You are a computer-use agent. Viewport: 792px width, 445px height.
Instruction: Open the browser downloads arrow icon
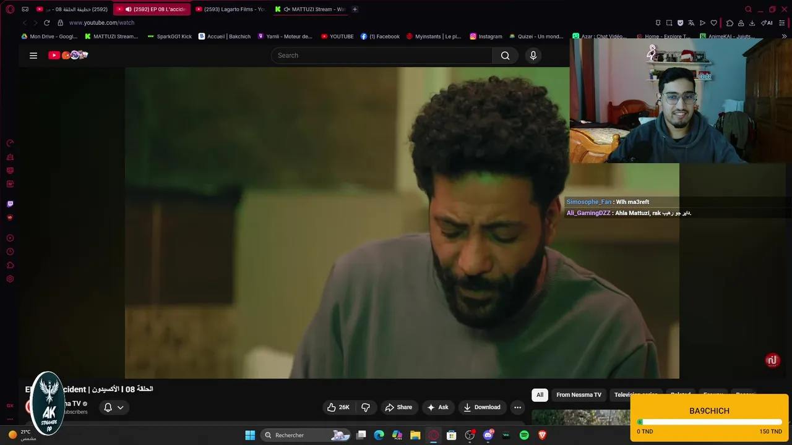pos(752,23)
